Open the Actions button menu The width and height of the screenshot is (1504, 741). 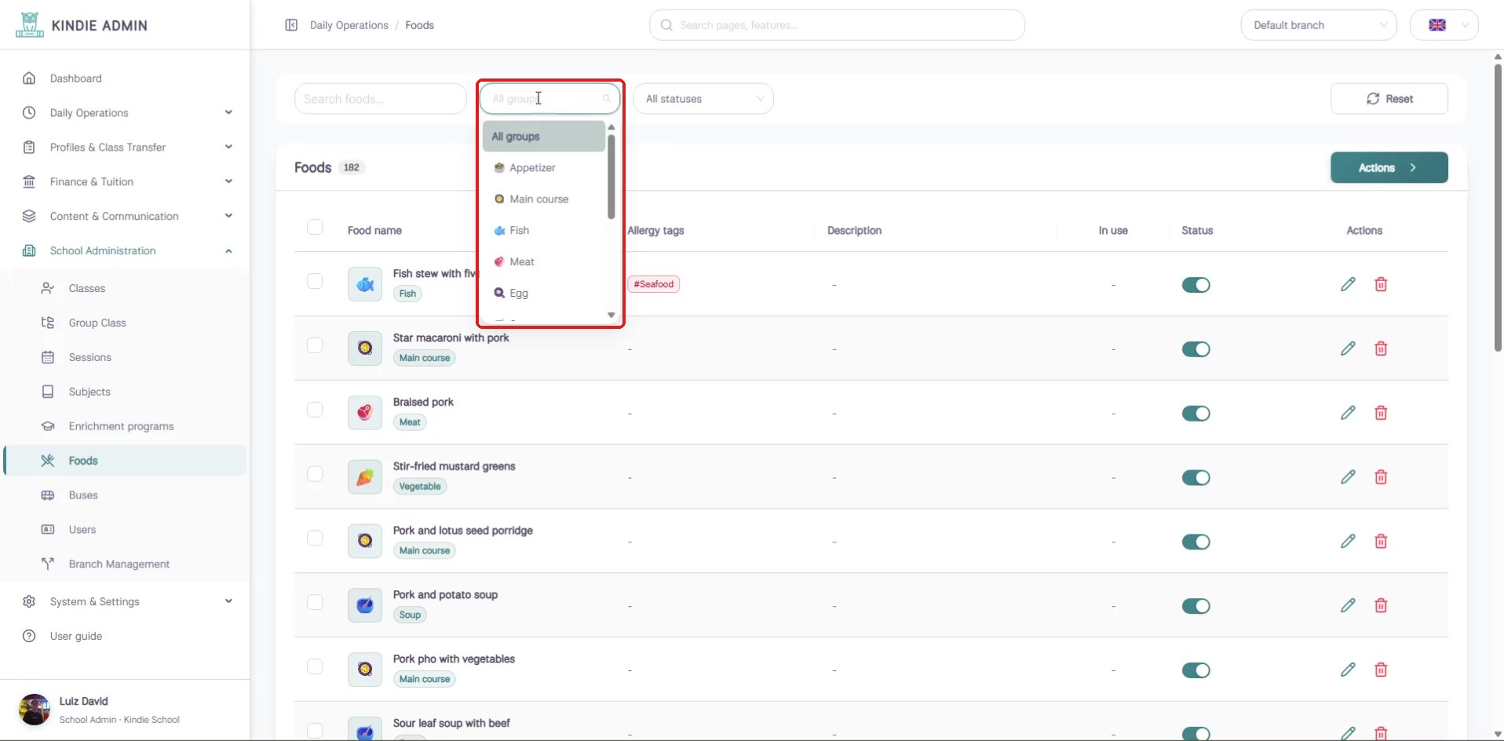point(1389,168)
